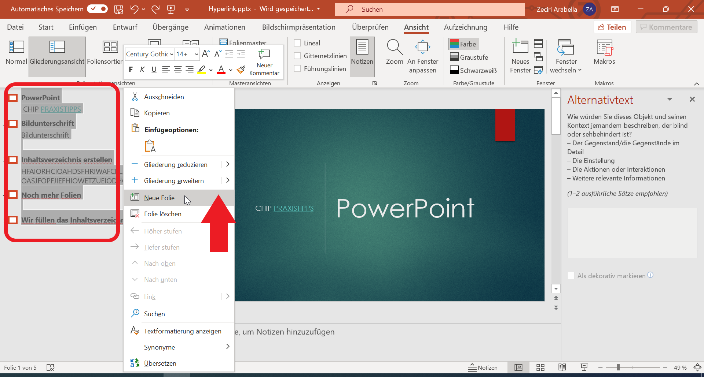Image resolution: width=704 pixels, height=377 pixels.
Task: Switch to reading view in status bar
Action: (x=562, y=367)
